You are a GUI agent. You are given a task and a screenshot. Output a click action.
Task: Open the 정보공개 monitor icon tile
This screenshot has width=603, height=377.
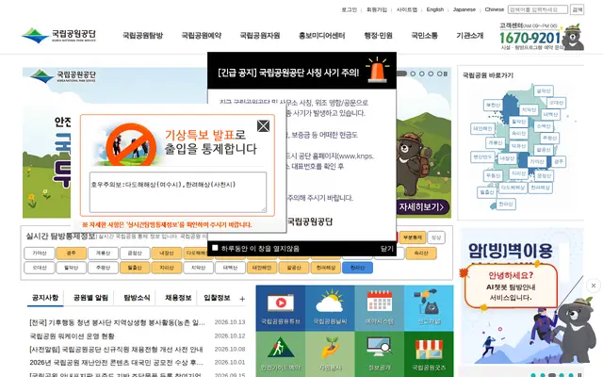pos(379,354)
